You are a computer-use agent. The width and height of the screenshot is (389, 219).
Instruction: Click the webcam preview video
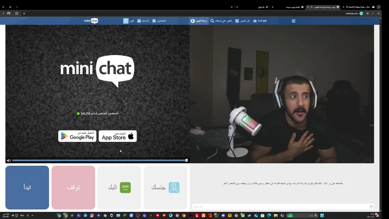[282, 94]
